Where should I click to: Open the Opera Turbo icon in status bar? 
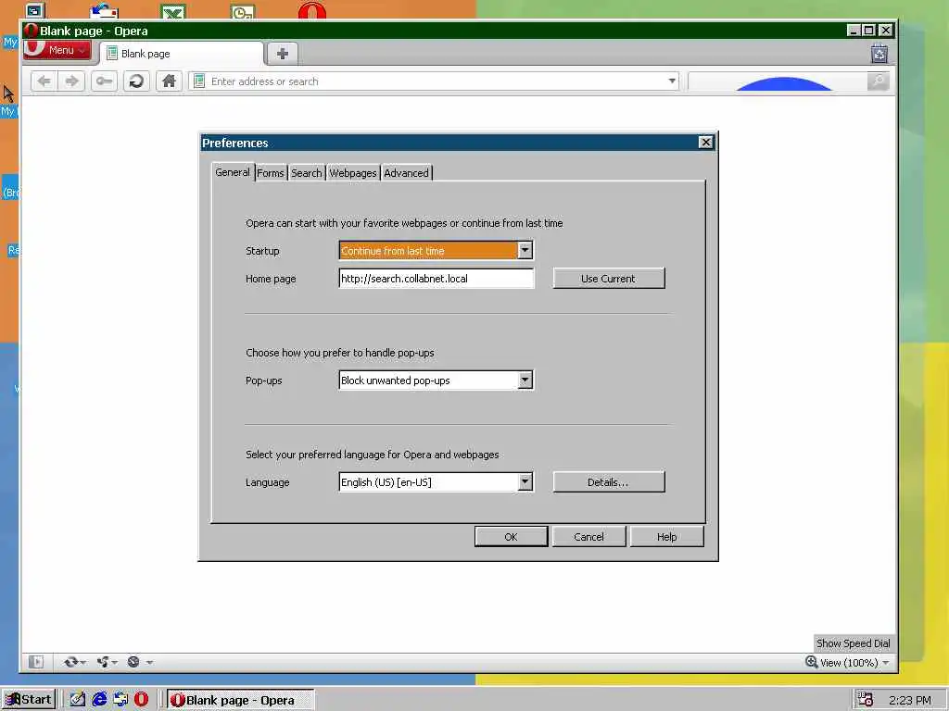click(133, 662)
